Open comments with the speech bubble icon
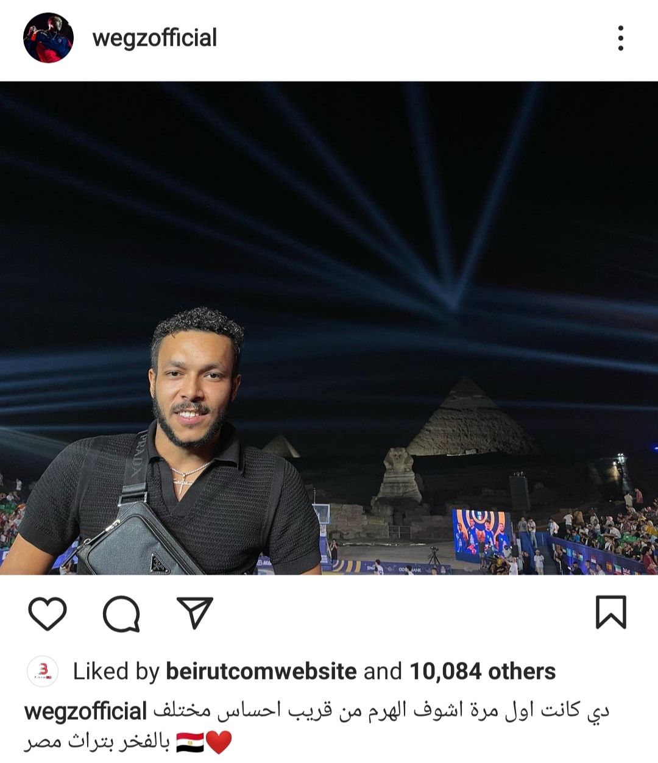This screenshot has height=763, width=658. [x=121, y=613]
